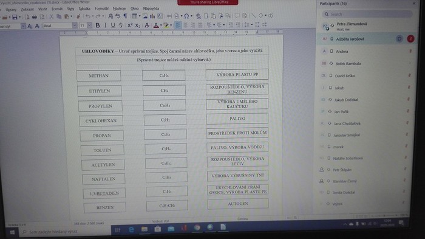Toggle Subscript formatting

pyautogui.click(x=138, y=26)
